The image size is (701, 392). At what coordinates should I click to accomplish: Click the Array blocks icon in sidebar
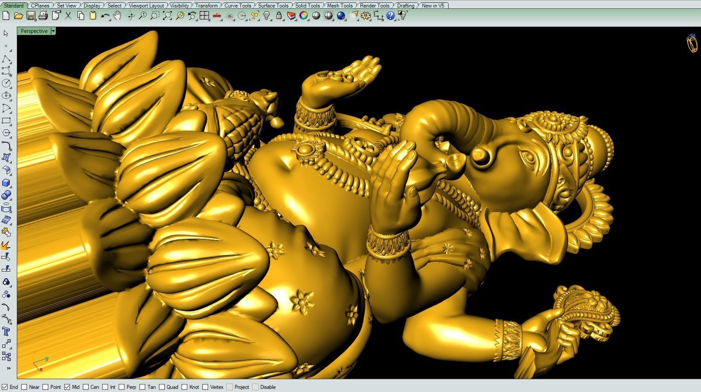click(6, 356)
